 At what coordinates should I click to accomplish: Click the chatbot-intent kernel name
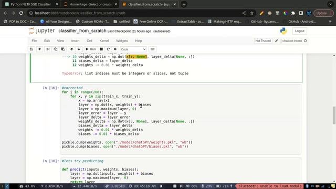tap(292, 41)
